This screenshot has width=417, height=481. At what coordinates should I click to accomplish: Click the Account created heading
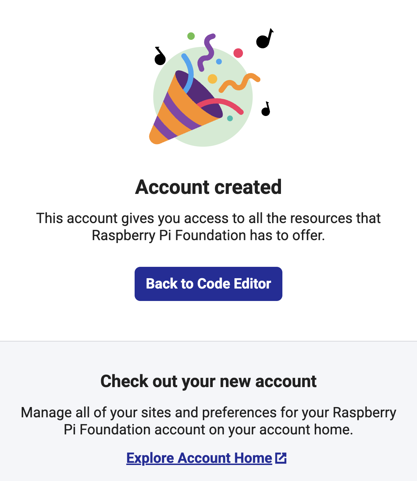point(208,187)
